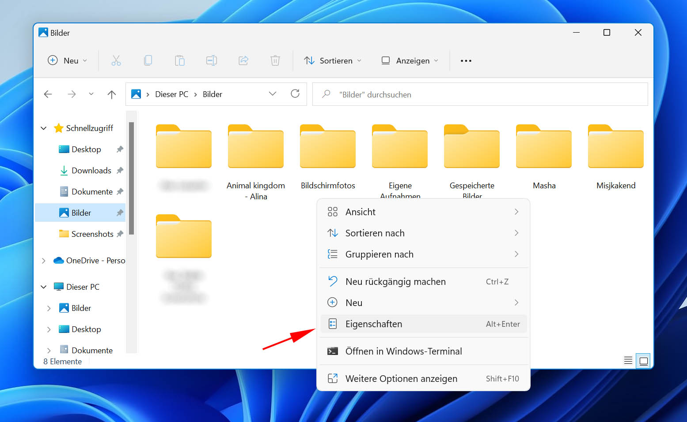Click pin icon next to Downloads

[x=120, y=171]
